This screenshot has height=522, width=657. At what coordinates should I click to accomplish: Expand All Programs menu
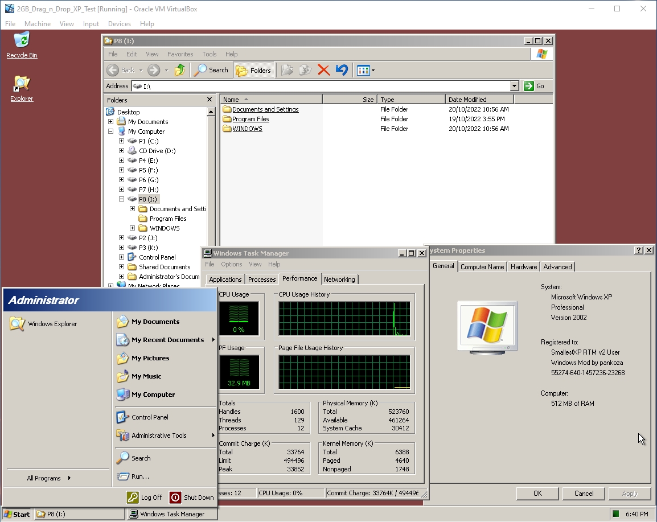coord(49,478)
